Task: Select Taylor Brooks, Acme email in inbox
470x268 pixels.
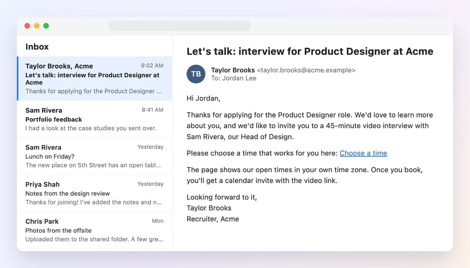Action: coord(95,78)
